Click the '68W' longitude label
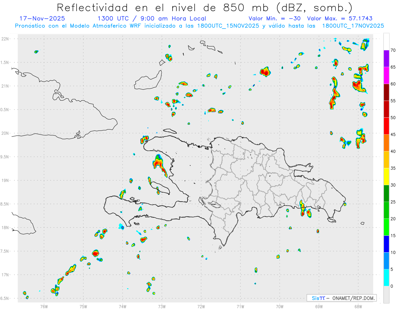This screenshot has width=402, height=311. click(x=358, y=306)
